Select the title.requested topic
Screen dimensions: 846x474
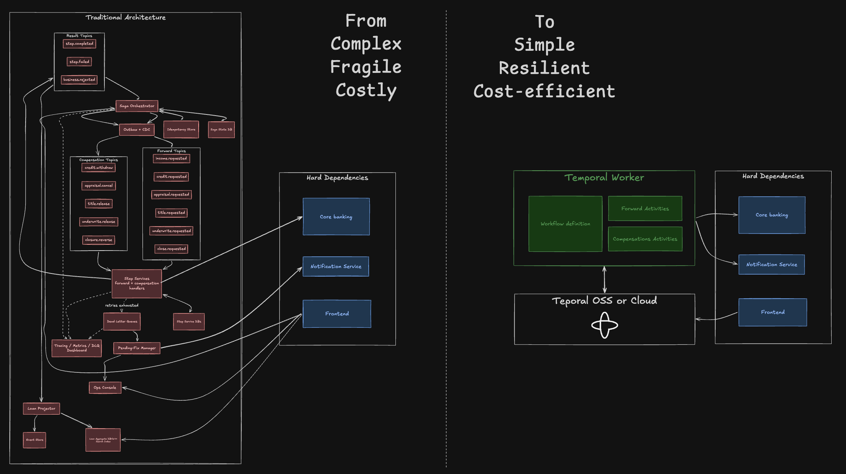click(171, 213)
